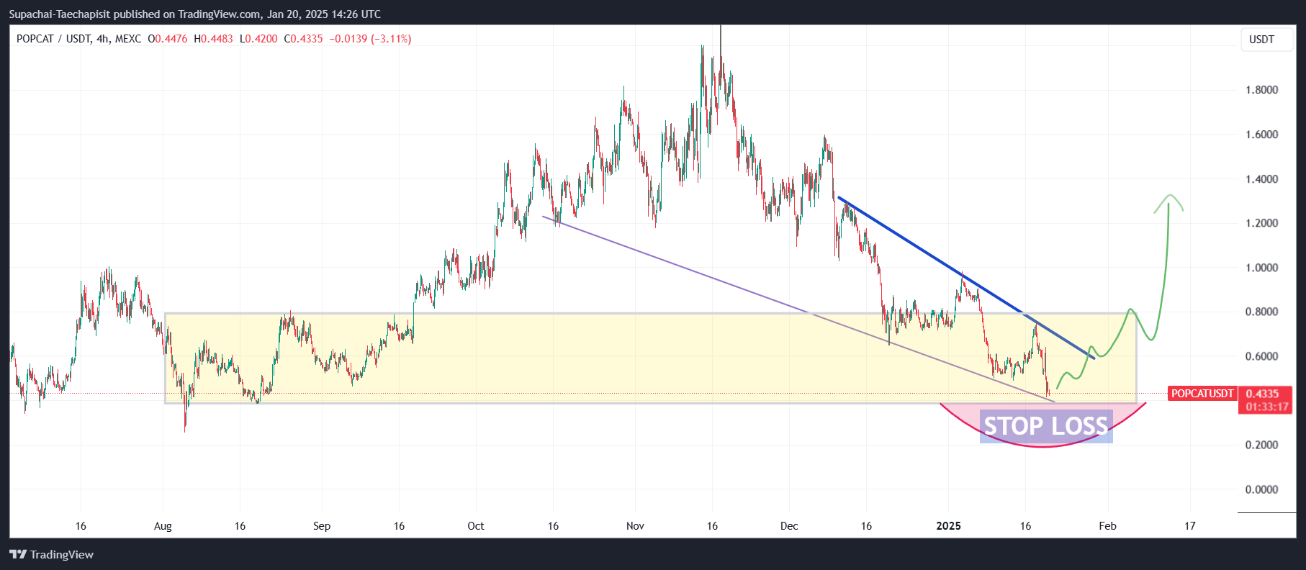Click the published by Supachai-Taechapisit header text
This screenshot has width=1306, height=570.
(x=195, y=14)
